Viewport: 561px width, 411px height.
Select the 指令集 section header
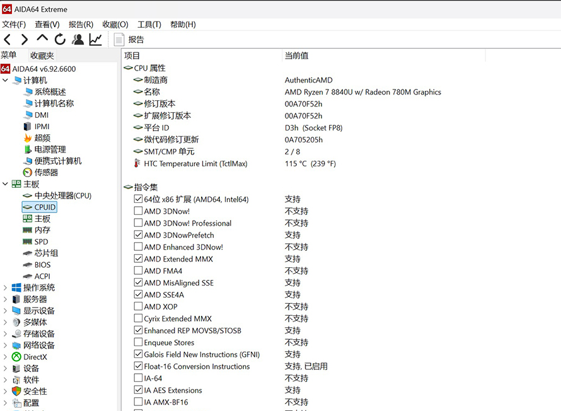tap(141, 187)
